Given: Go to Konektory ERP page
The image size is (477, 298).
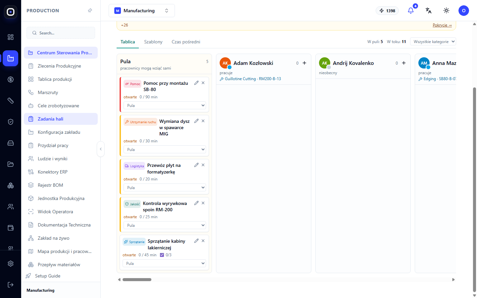Looking at the screenshot, I should [x=61, y=172].
